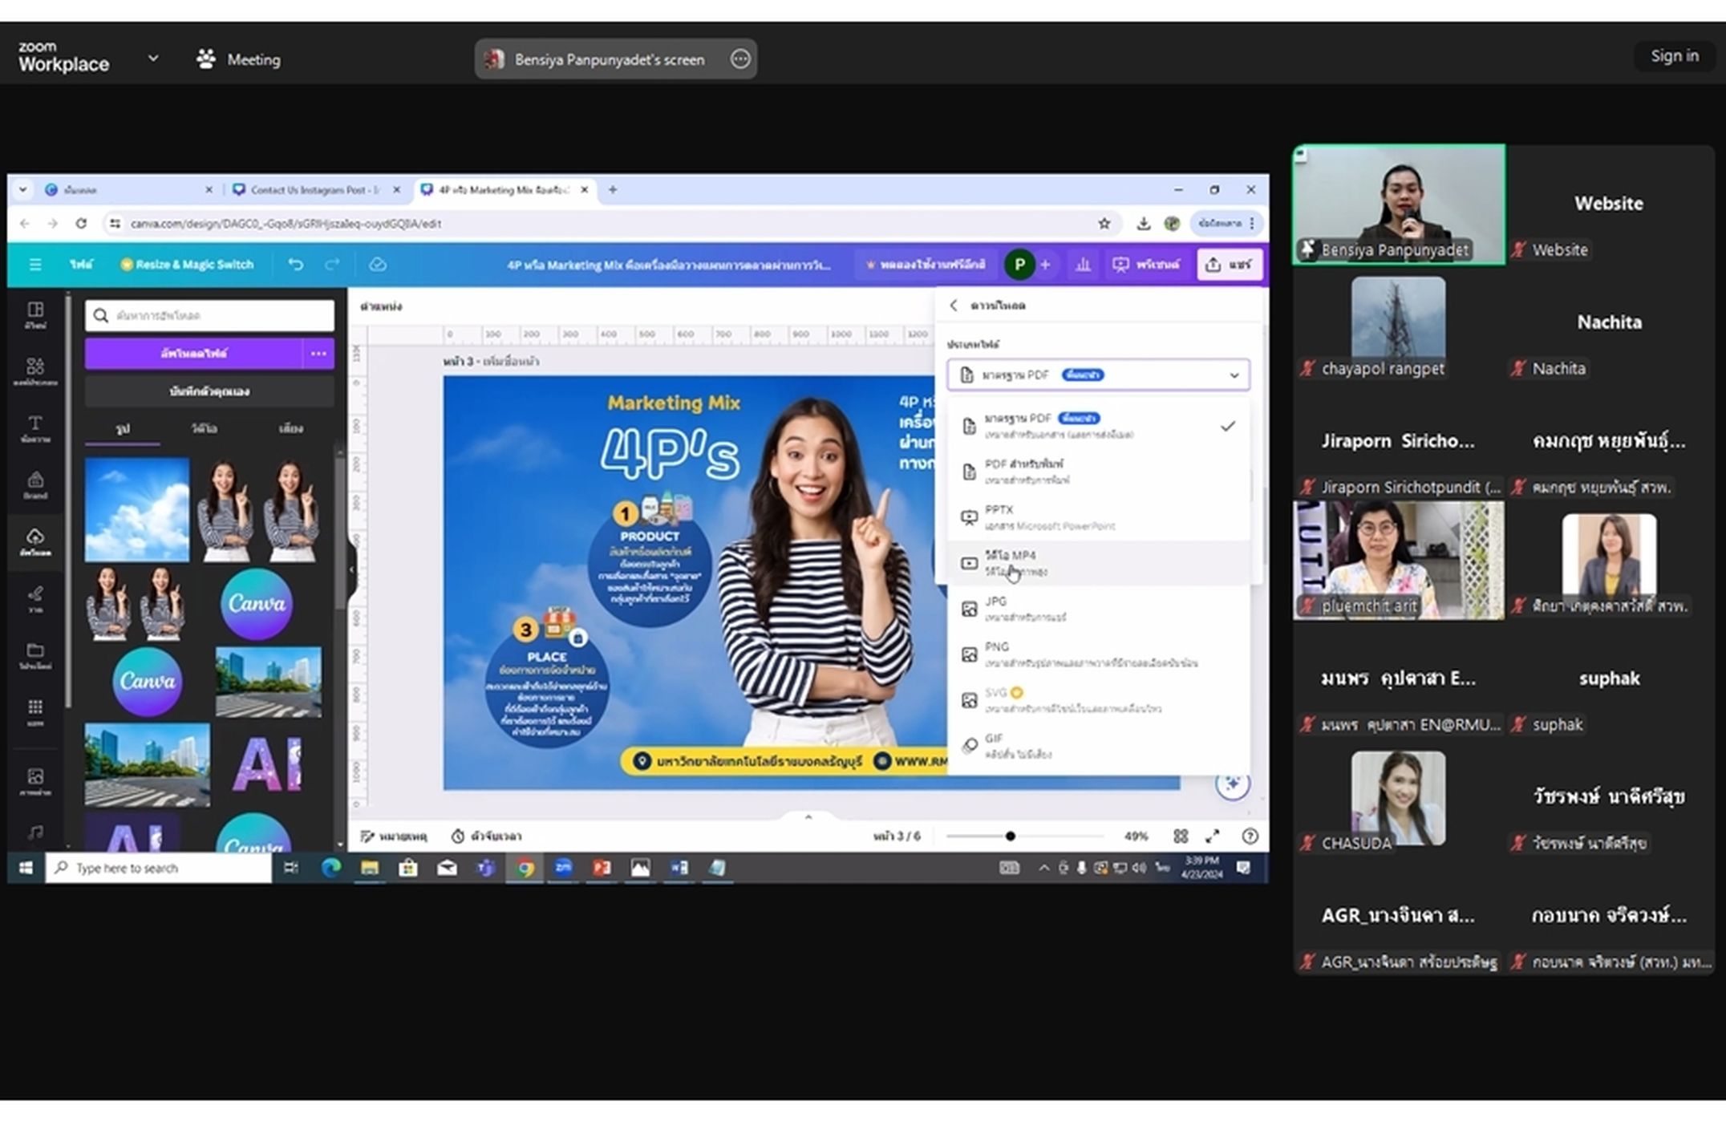
Task: Click the back arrow in download panel
Action: 954,305
